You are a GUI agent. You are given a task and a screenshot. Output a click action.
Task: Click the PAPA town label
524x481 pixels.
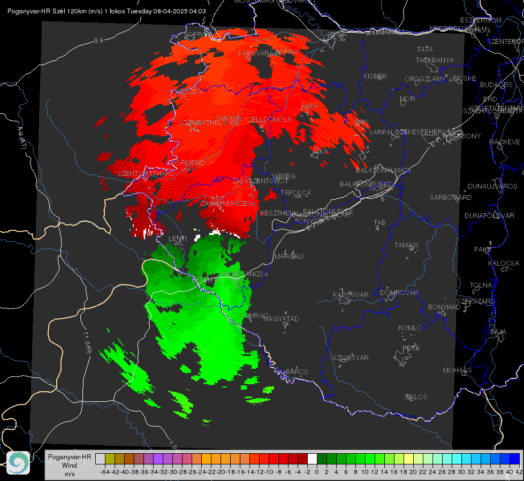click(309, 106)
